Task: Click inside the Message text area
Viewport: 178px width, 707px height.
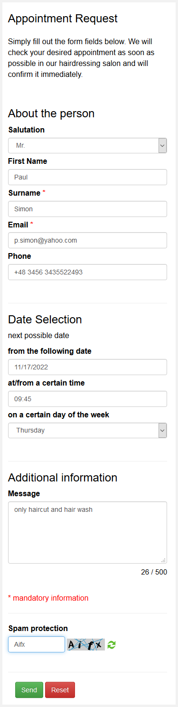Action: 87,532
